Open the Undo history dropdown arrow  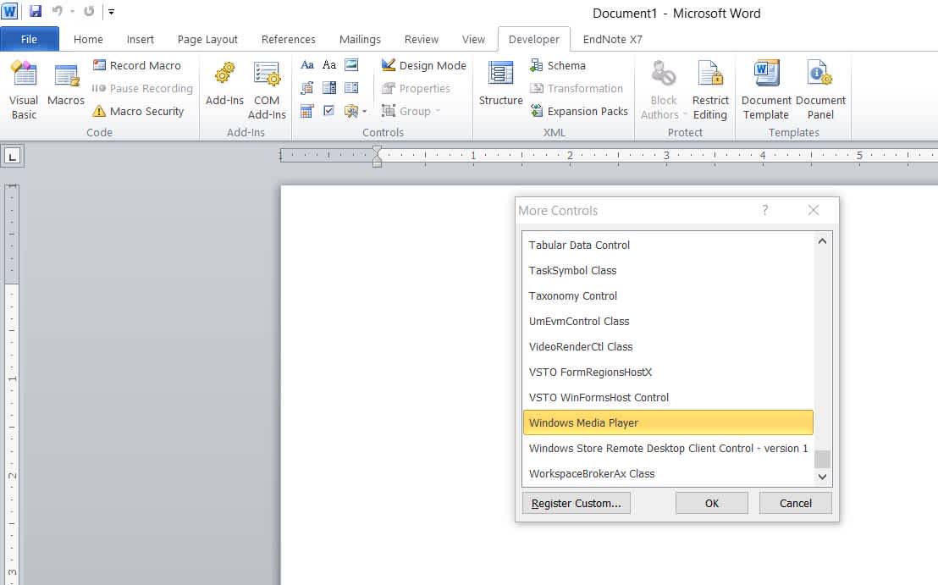tap(72, 11)
